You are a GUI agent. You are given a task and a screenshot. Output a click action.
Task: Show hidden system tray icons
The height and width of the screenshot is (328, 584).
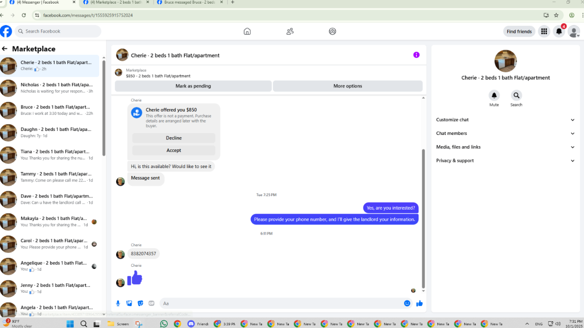point(527,324)
